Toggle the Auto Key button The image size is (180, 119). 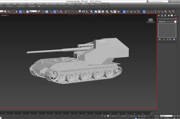[157, 116]
